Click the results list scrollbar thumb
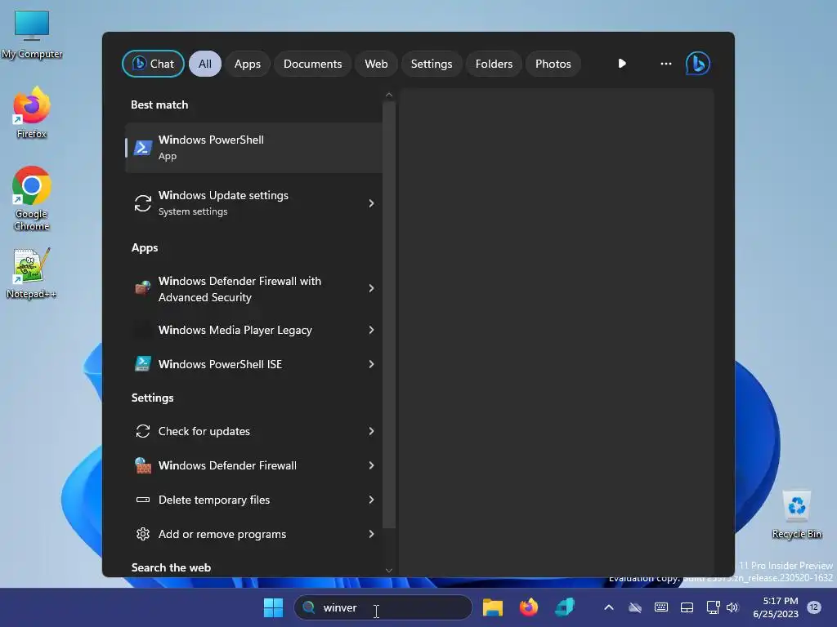The height and width of the screenshot is (627, 837). (x=389, y=314)
